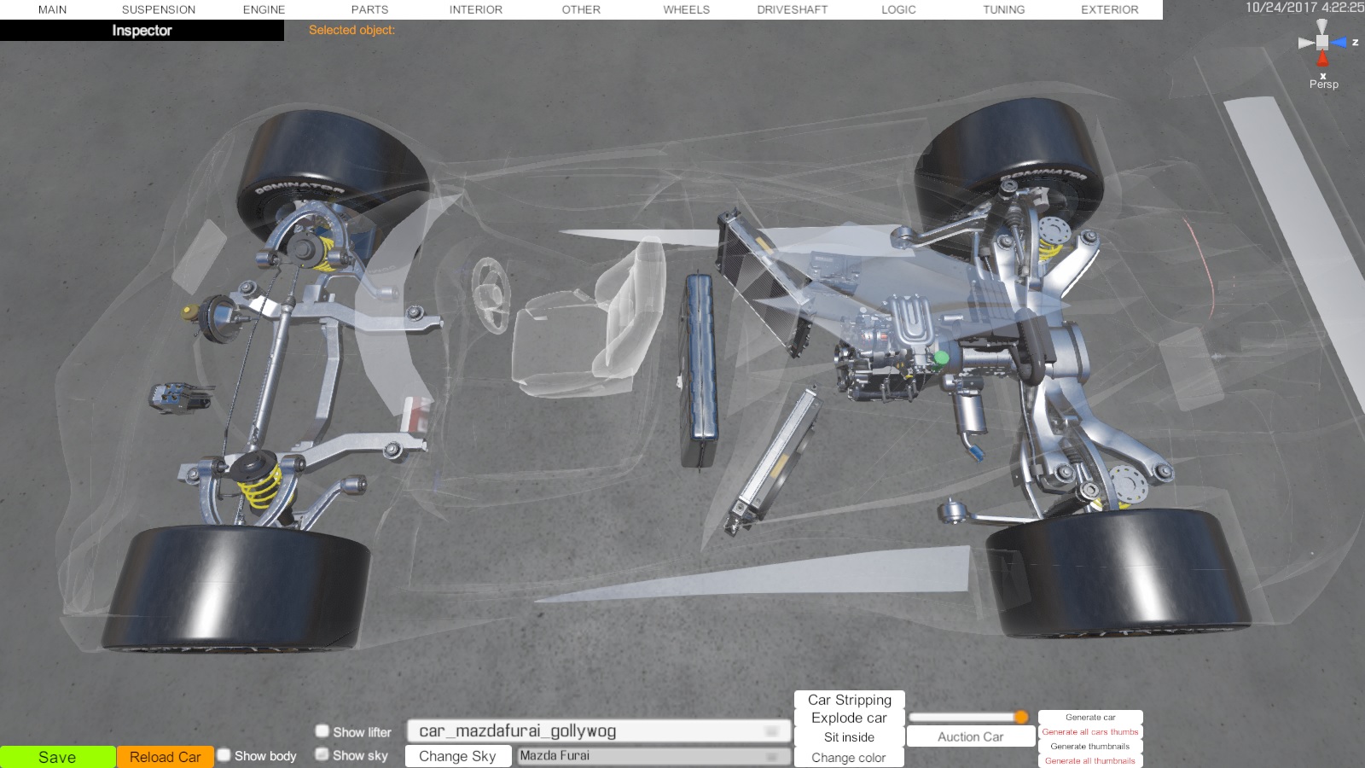The height and width of the screenshot is (768, 1365).
Task: Open the car_mazdafurai_gollywog dropdown
Action: pos(597,731)
